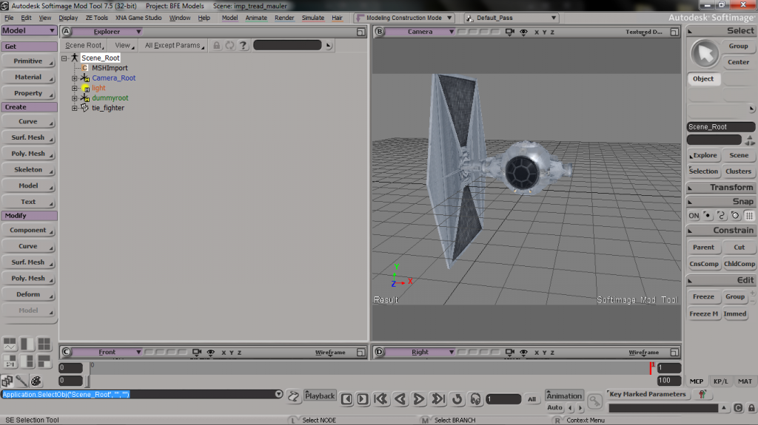Toggle the All playback option
758x425 pixels.
(531, 399)
